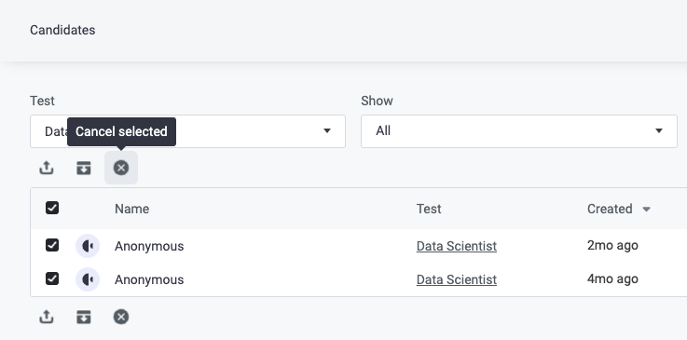Click the Name column header

(x=131, y=209)
